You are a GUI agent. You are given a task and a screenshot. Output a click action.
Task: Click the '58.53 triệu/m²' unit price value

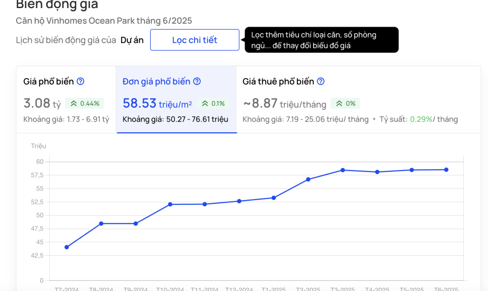[x=157, y=103]
